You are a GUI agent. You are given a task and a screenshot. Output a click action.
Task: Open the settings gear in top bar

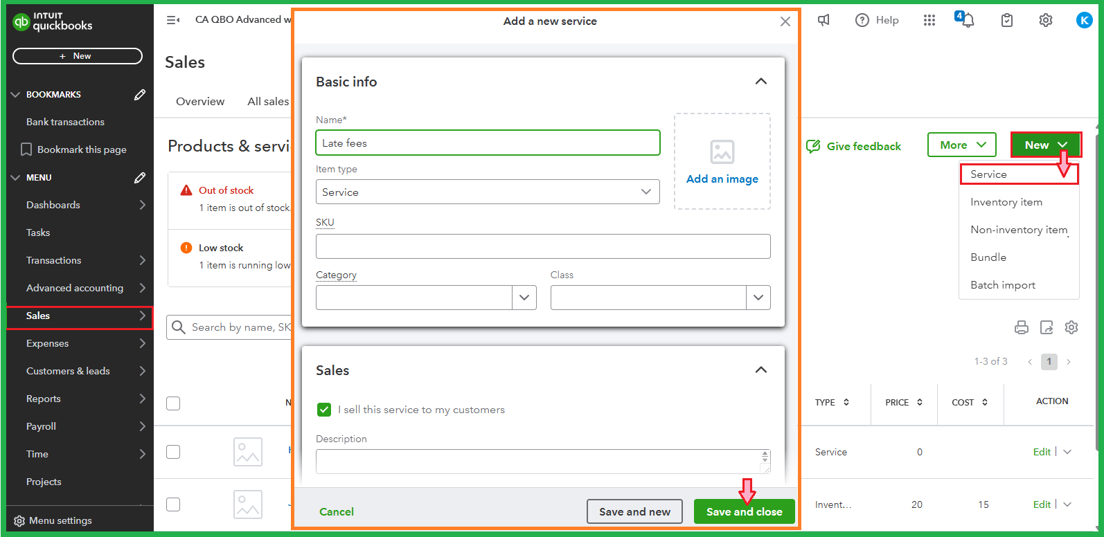click(1046, 20)
